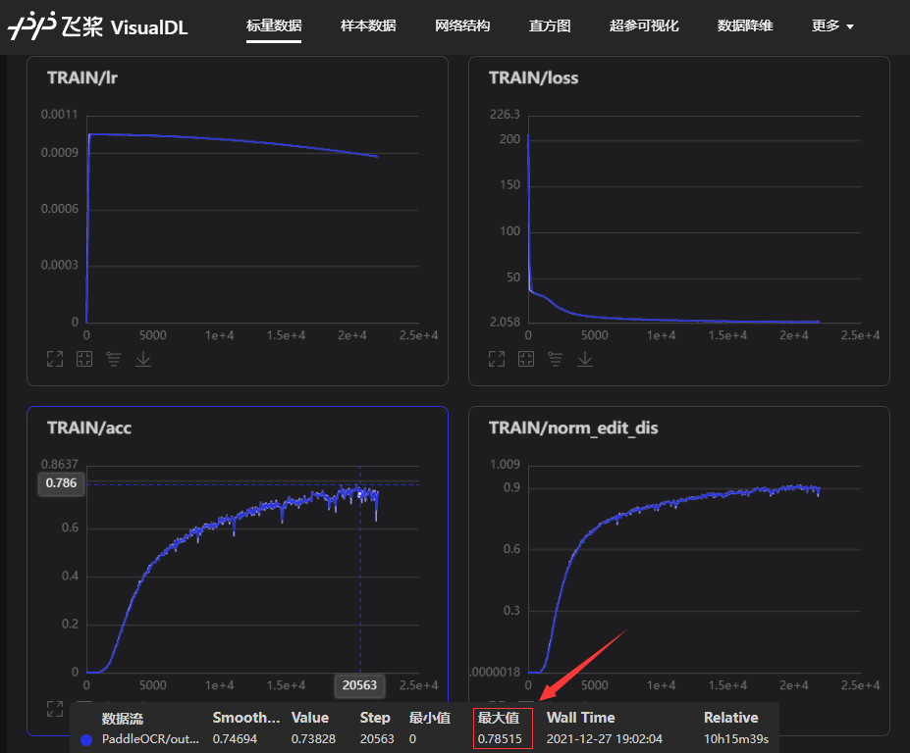Click the TRAIN/lr chart title
Screen dimensions: 910x753
(82, 77)
